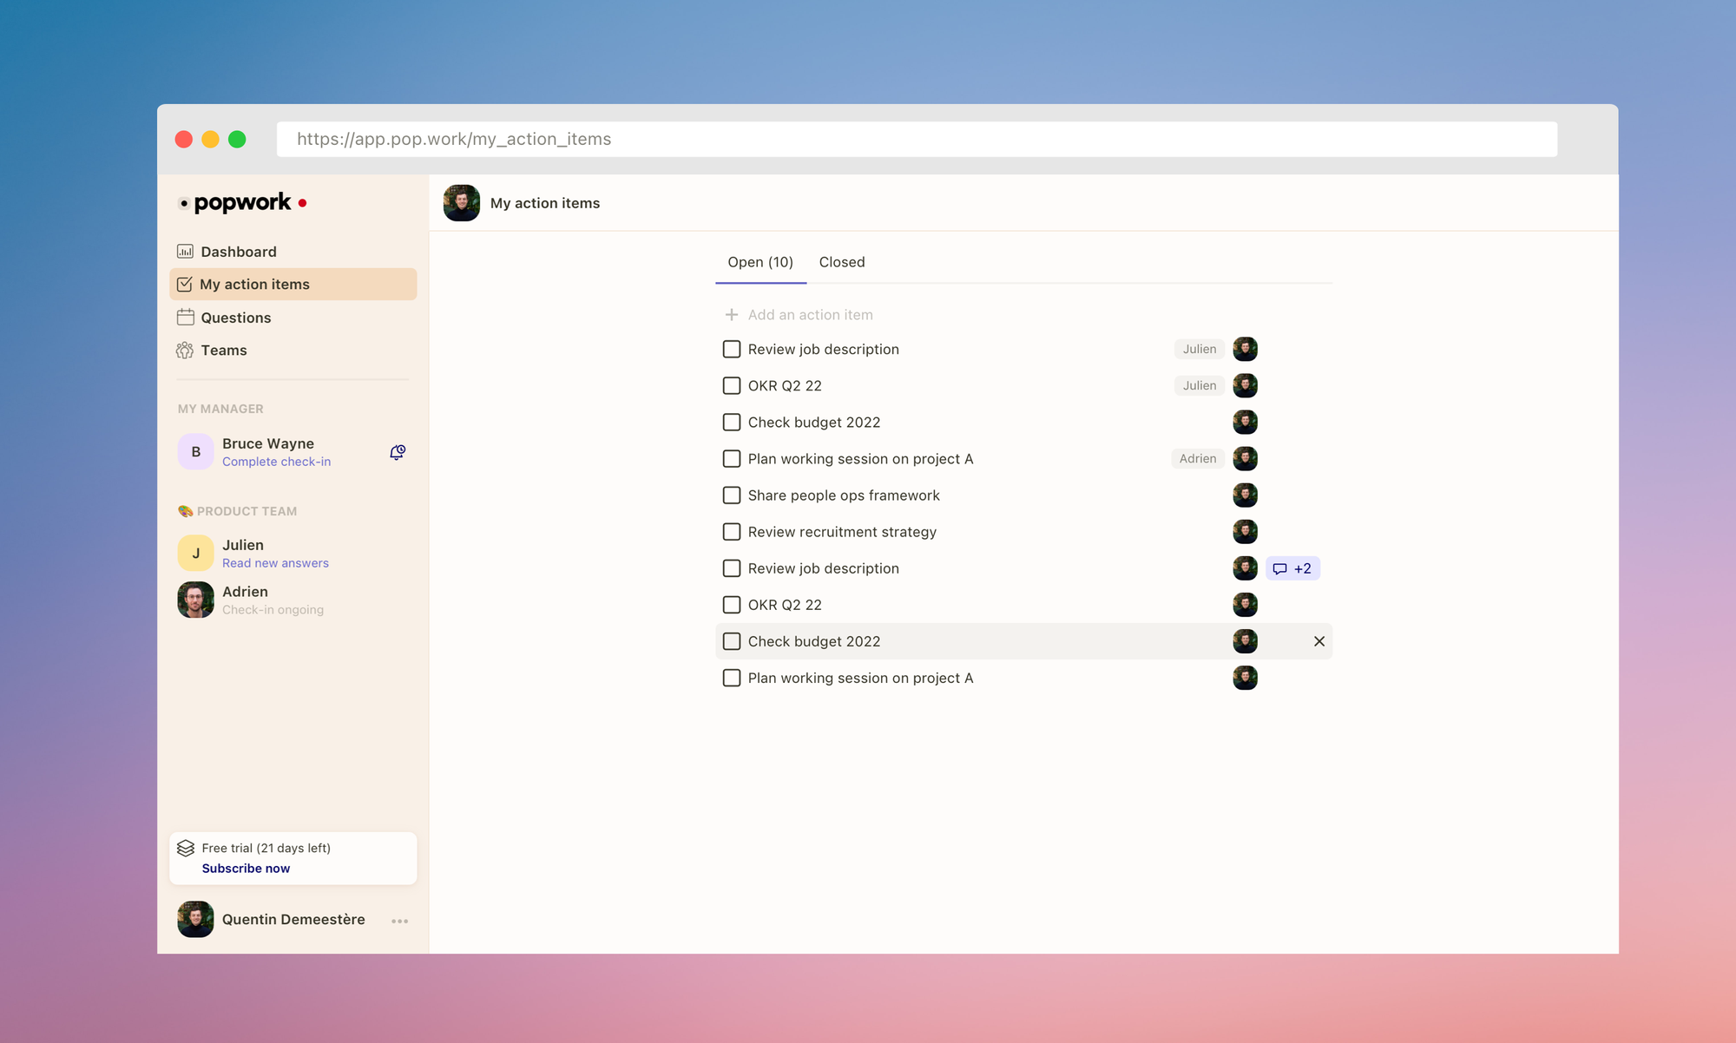Mark first Review job description as done
Viewport: 1736px width, 1043px height.
[732, 349]
